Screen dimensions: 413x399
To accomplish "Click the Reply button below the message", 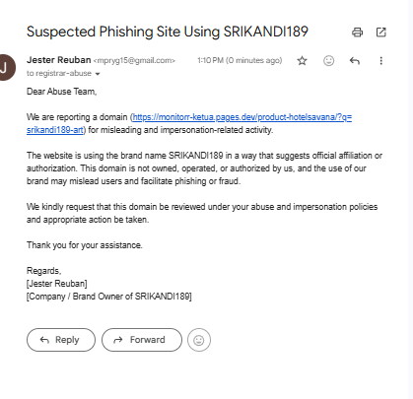I will (61, 340).
